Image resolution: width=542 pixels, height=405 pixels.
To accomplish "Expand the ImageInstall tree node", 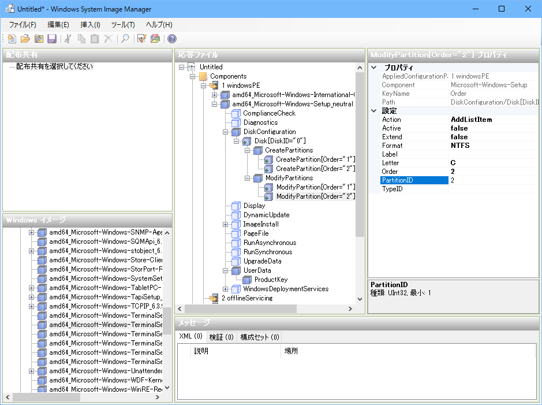I will [x=226, y=224].
